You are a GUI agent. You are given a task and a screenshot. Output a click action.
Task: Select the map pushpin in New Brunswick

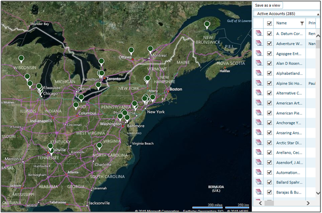tap(207, 24)
